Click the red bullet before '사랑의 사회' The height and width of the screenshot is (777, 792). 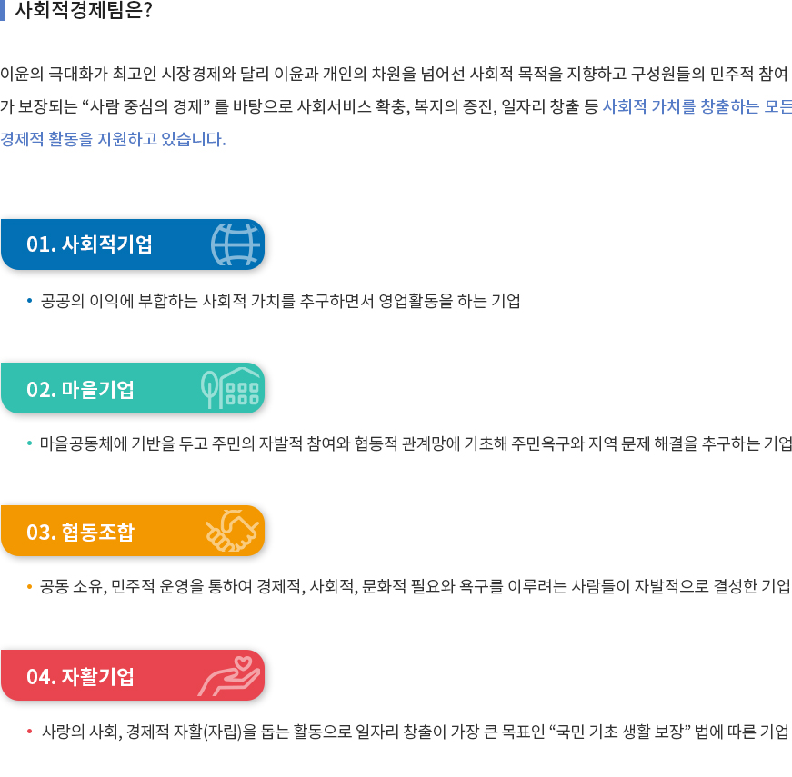click(29, 731)
